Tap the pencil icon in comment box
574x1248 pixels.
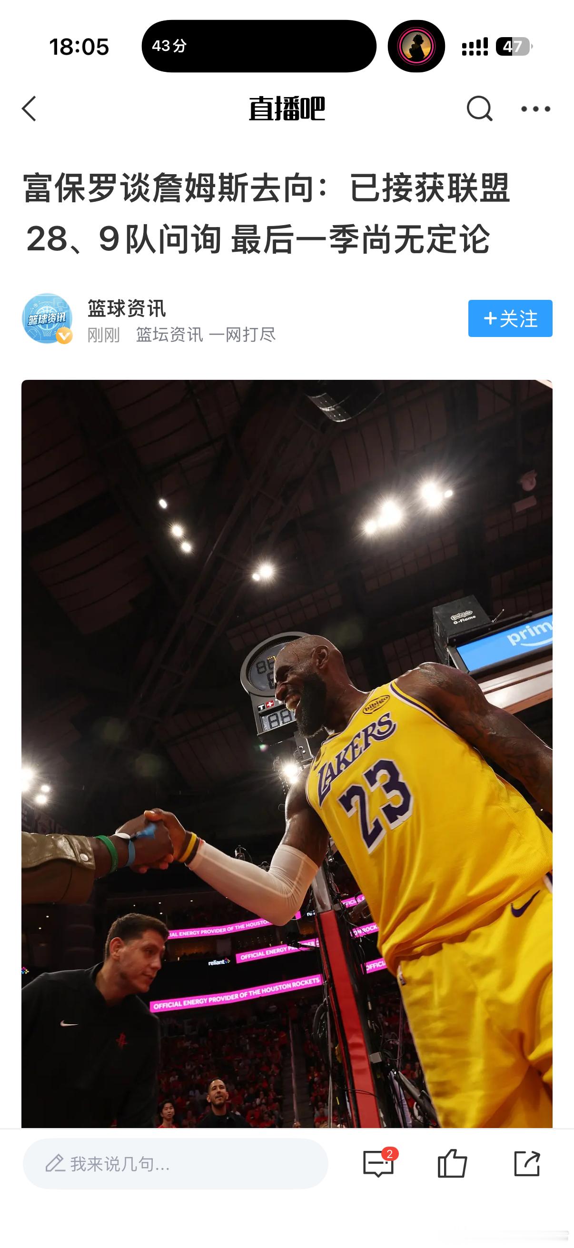pos(55,1163)
